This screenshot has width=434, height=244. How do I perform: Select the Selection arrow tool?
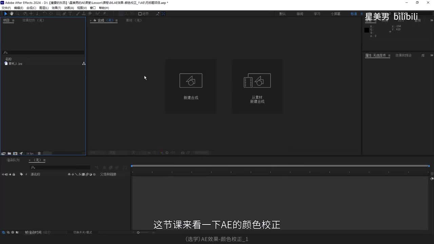click(x=5, y=14)
